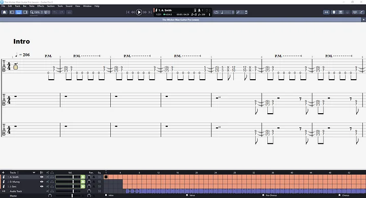
Task: Jump to the first bar
Action: pyautogui.click(x=128, y=12)
